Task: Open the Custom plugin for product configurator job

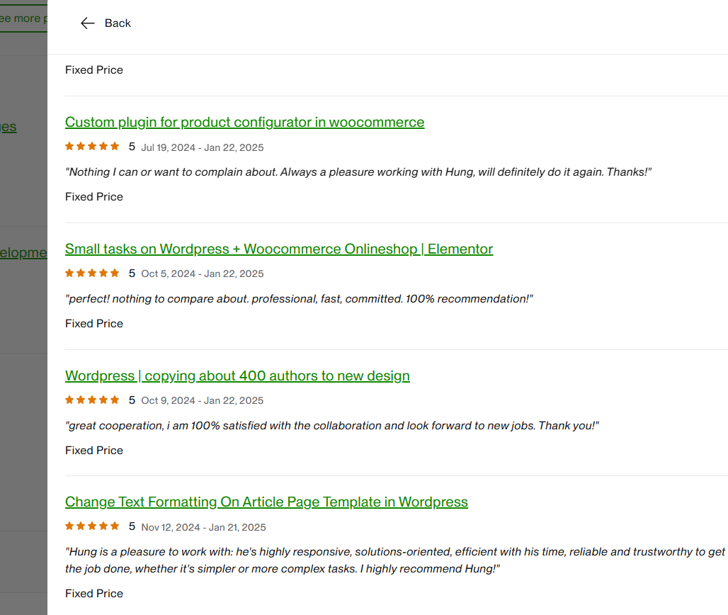Action: pyautogui.click(x=244, y=122)
